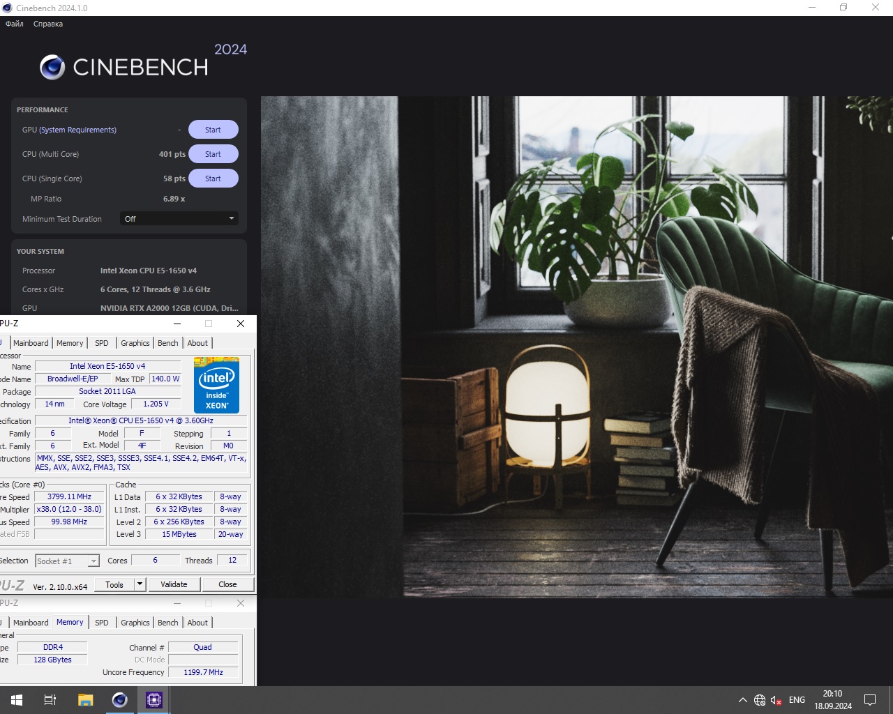Click the MP Ratio value 6.89 x
The width and height of the screenshot is (893, 714).
tap(174, 199)
